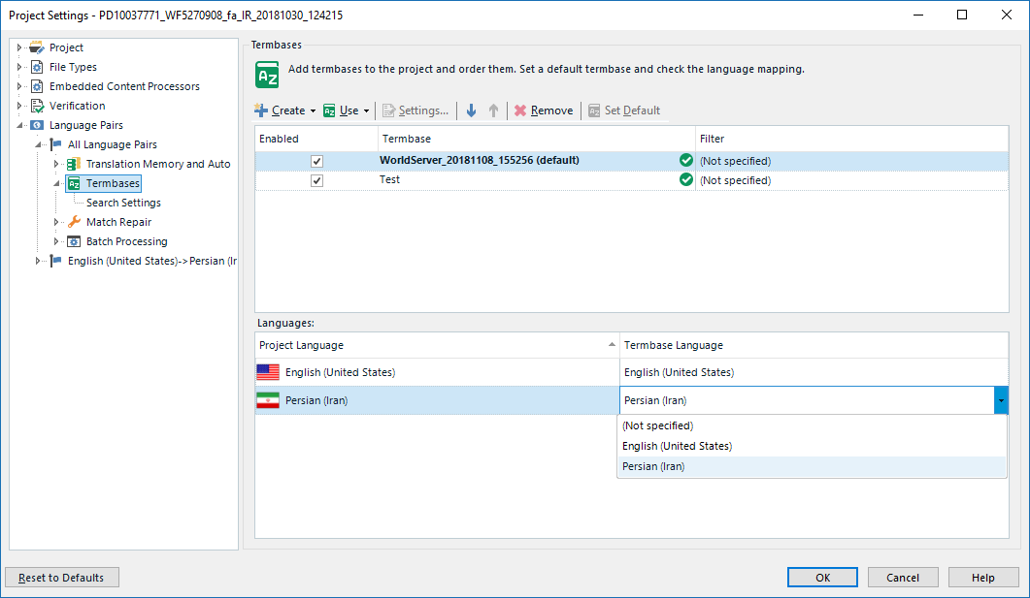Open Search Settings in the tree
The width and height of the screenshot is (1030, 598).
coord(123,203)
